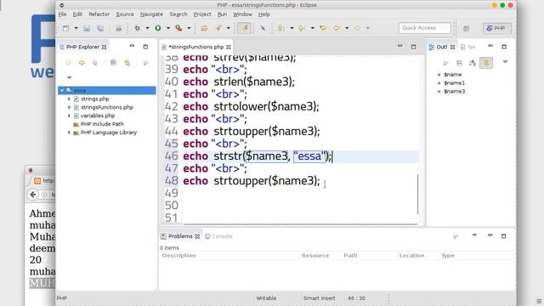Select $name1 in the Outline
544x306 pixels.
point(454,83)
